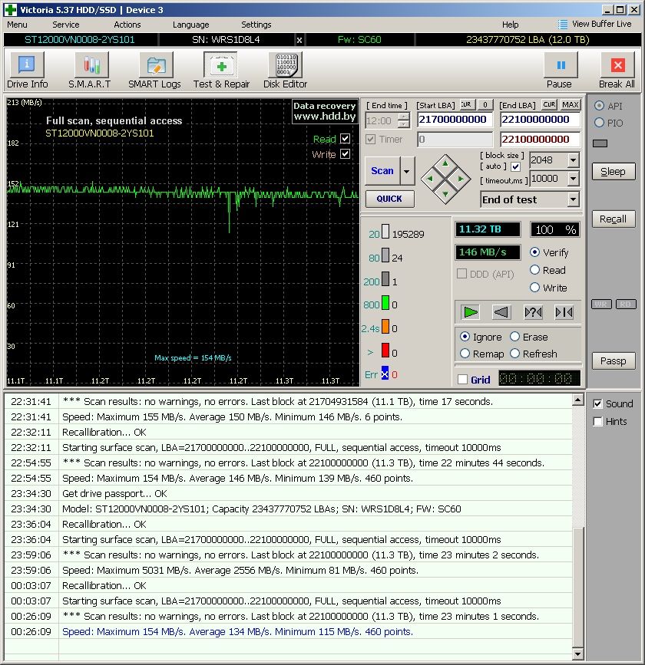The width and height of the screenshot is (645, 665).
Task: Click the forward play scan direction arrow
Action: pos(471,311)
